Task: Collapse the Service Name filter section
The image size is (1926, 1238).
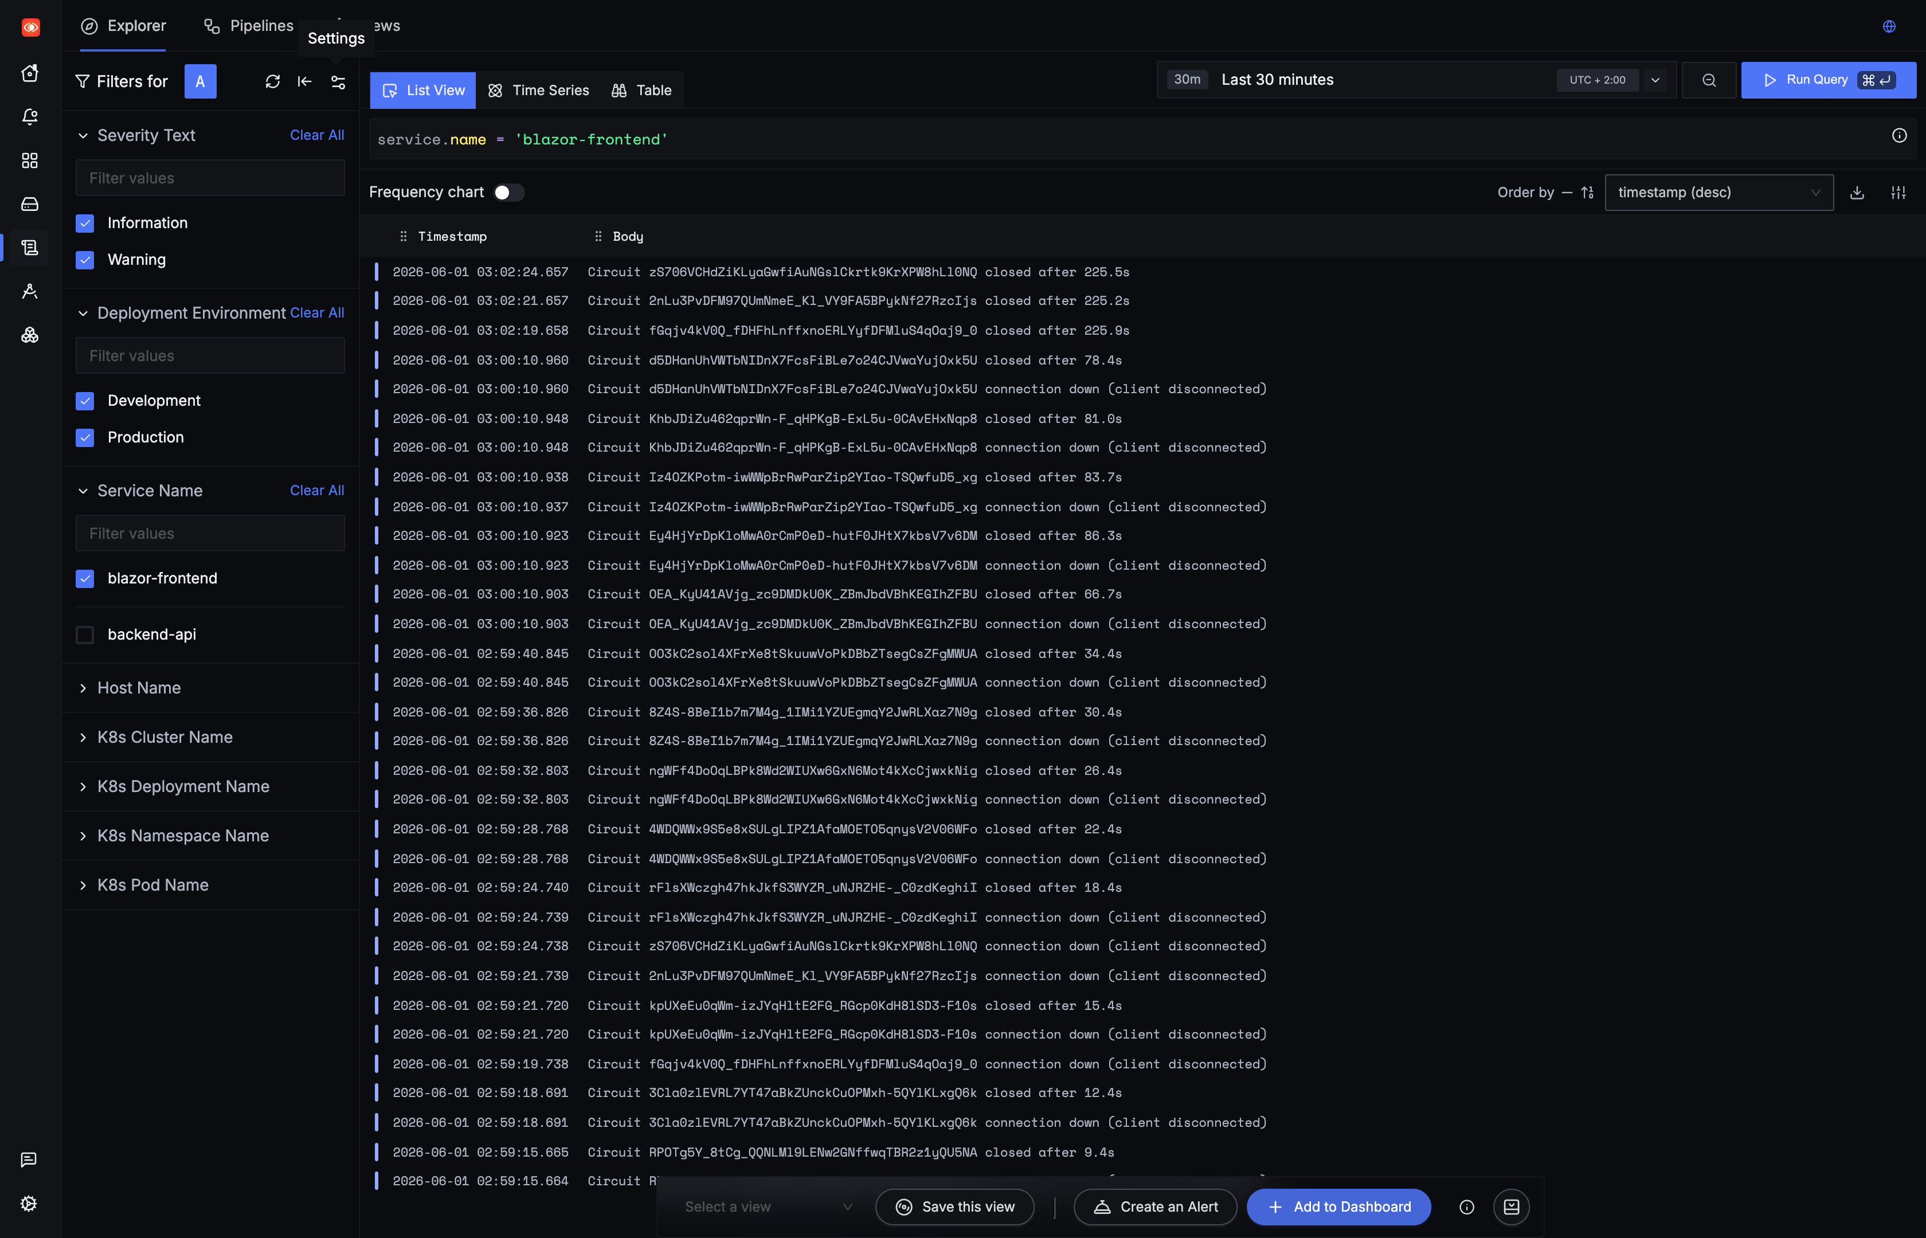Action: click(83, 491)
